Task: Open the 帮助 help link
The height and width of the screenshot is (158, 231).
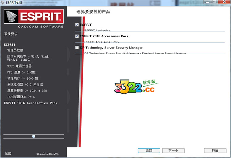Action: pyautogui.click(x=8, y=153)
